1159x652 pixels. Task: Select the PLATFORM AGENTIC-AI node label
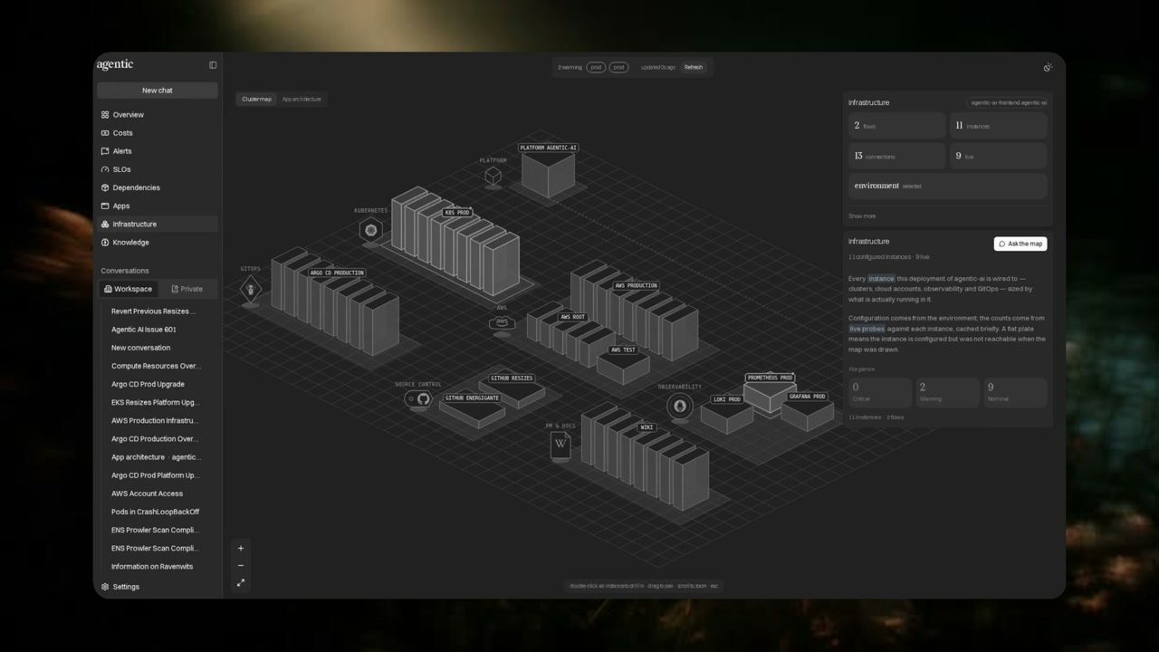pyautogui.click(x=549, y=148)
